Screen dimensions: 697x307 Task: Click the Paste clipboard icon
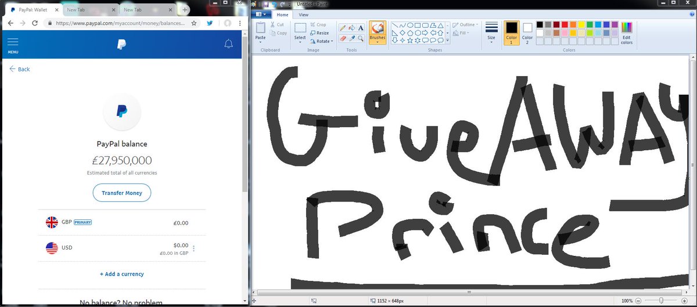coord(260,27)
